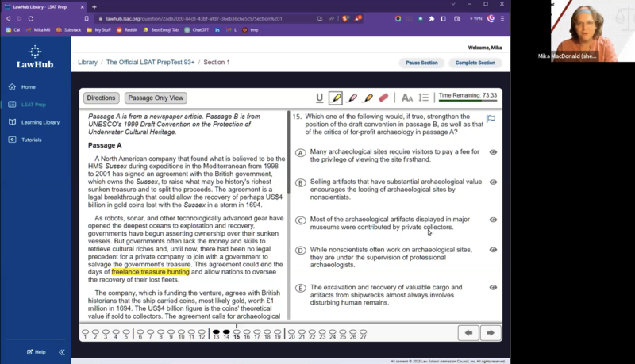
Task: Select the orange highlighter tool
Action: [368, 98]
